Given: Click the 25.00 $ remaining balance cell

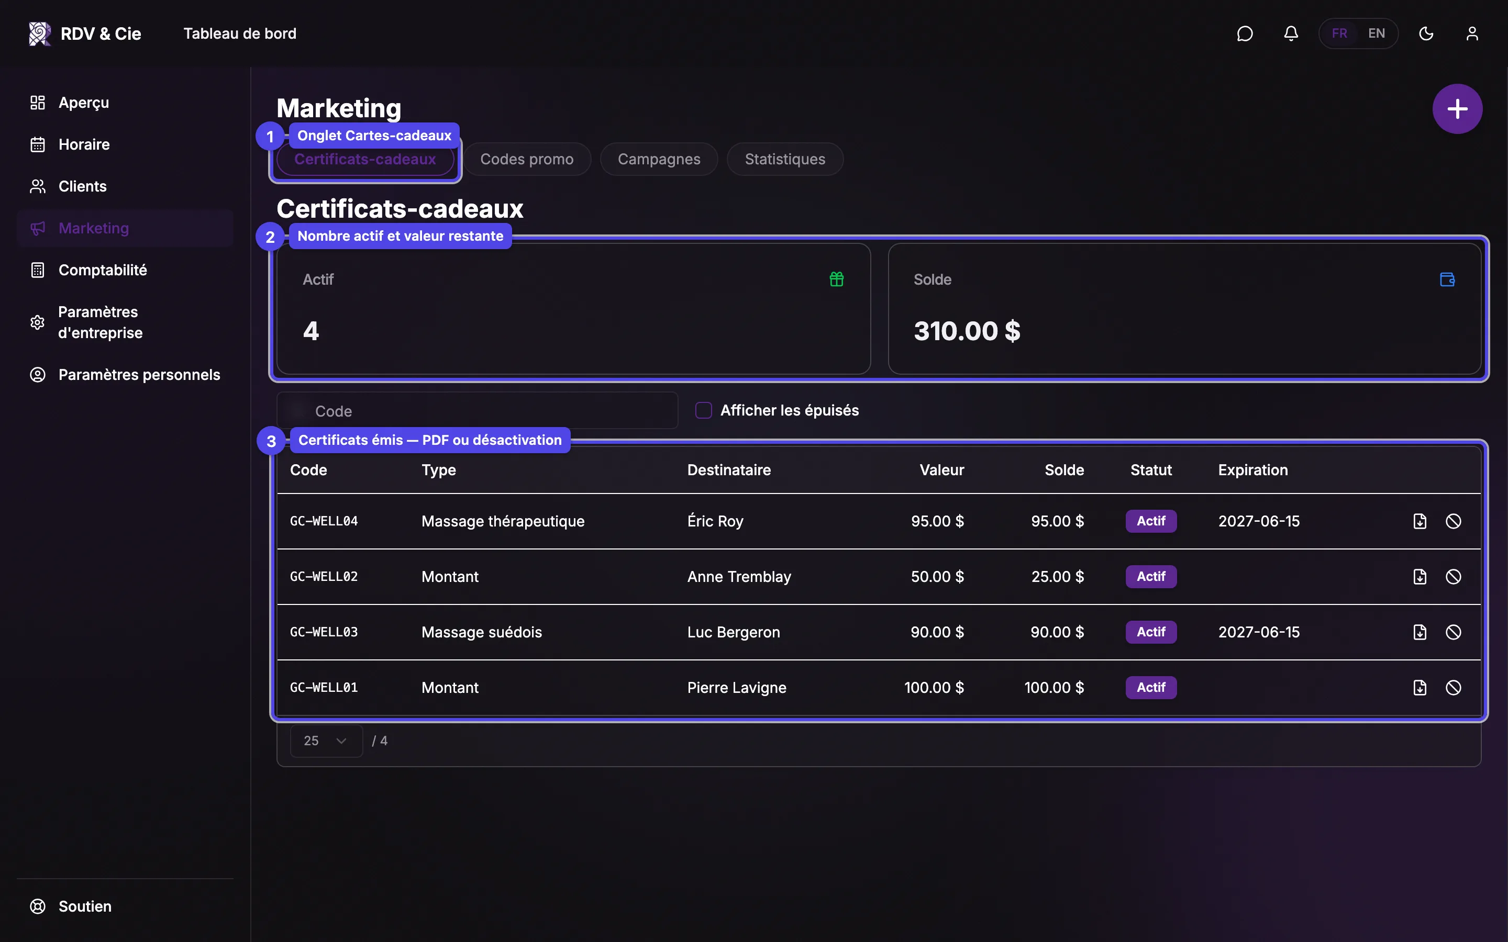Looking at the screenshot, I should 1058,577.
